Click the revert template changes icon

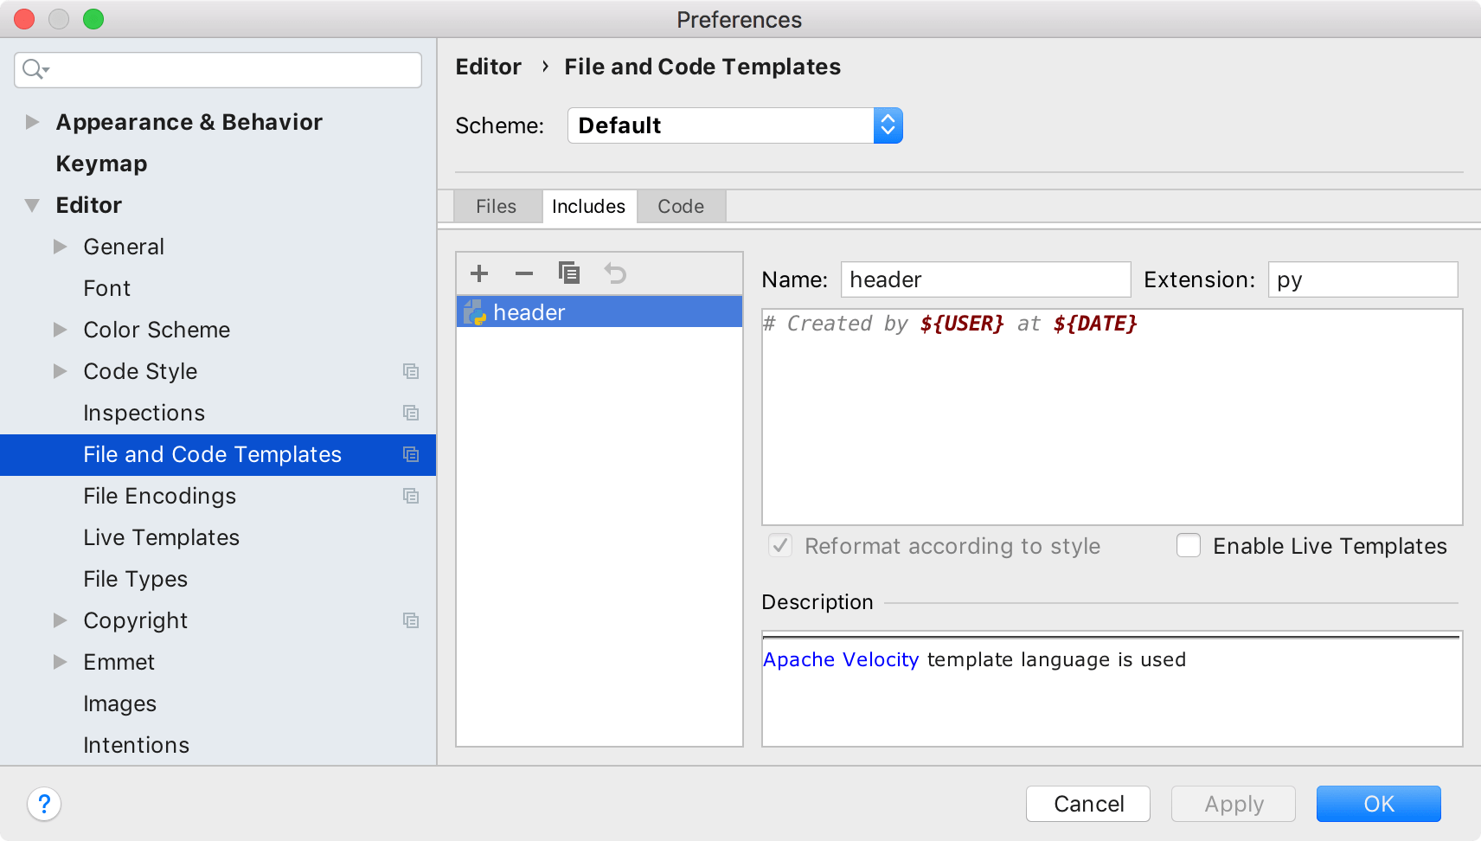coord(615,273)
